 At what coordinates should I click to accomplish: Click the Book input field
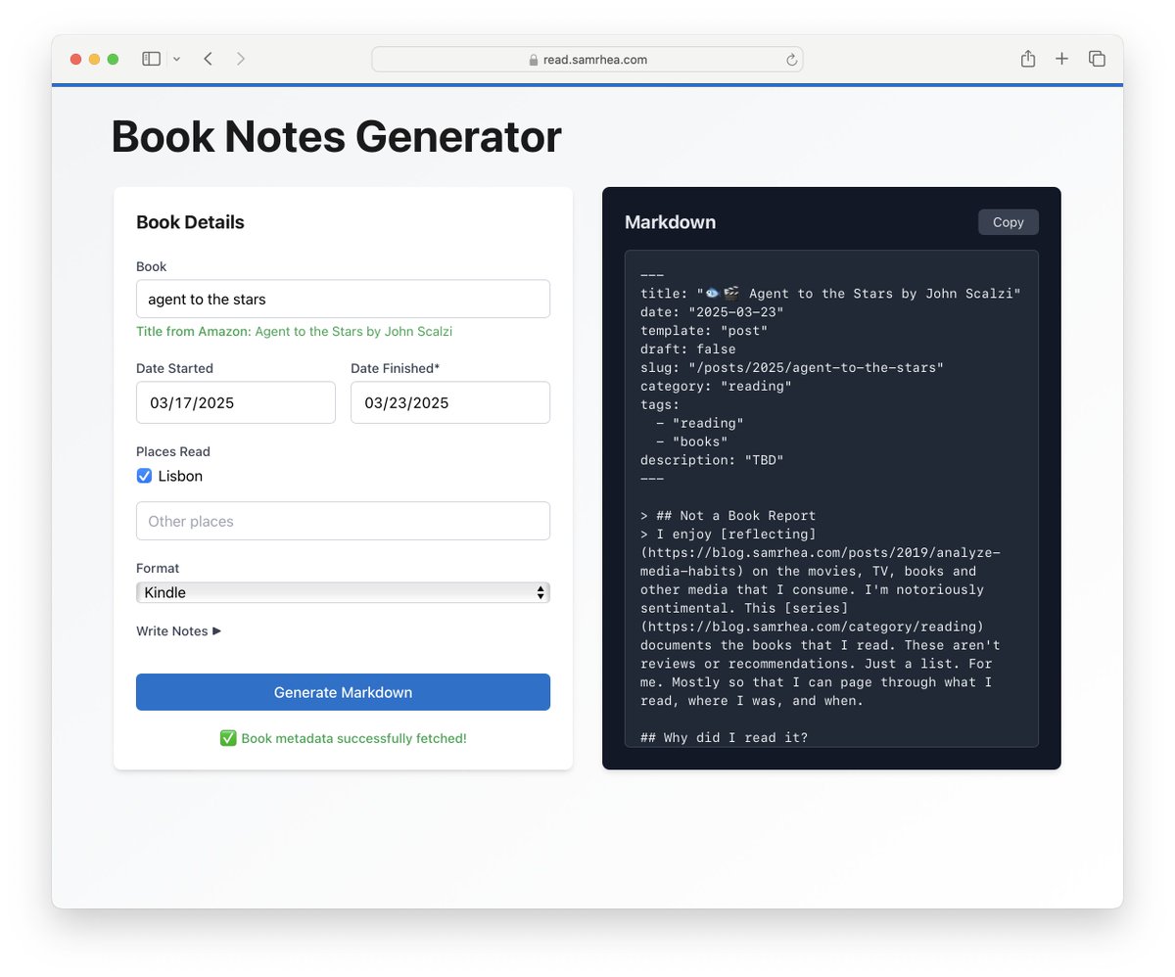(x=343, y=300)
